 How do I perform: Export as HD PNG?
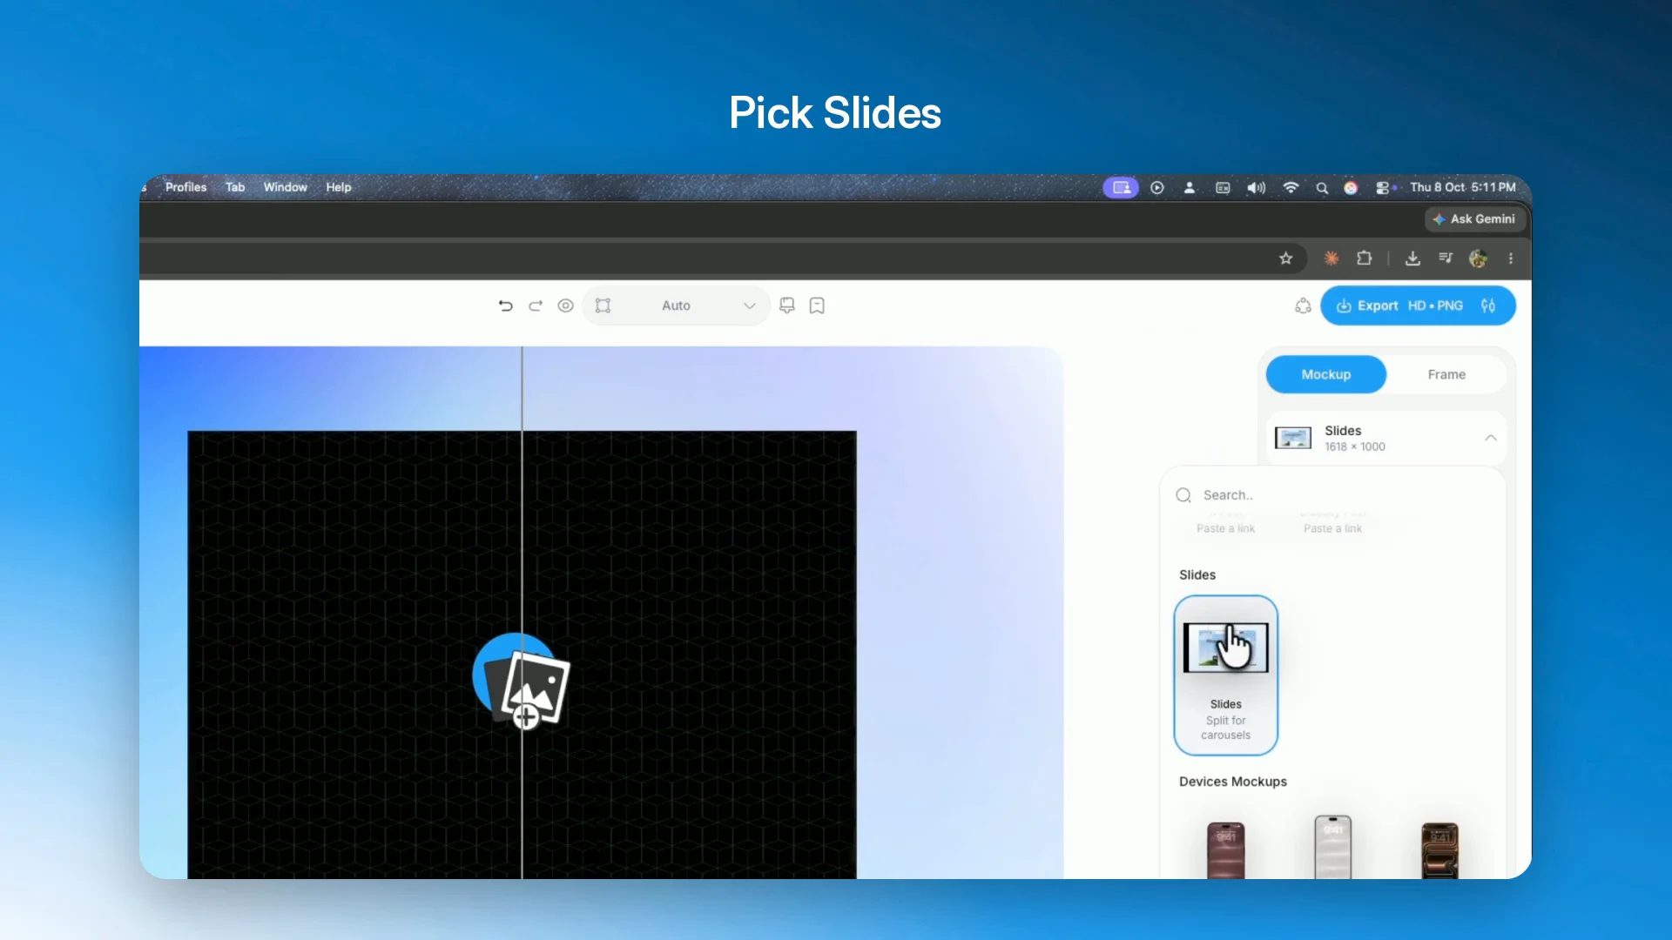pyautogui.click(x=1399, y=305)
